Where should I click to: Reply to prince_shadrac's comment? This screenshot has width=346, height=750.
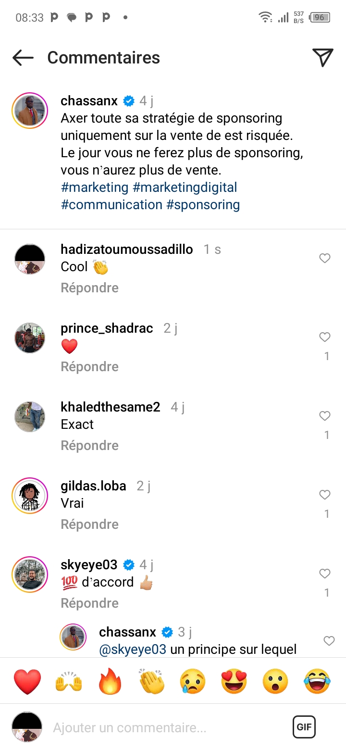(89, 367)
